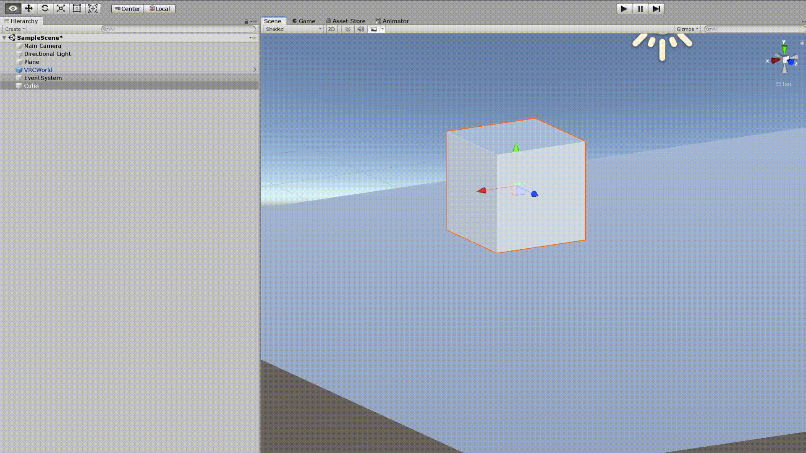Toggle 2D scene view mode
The height and width of the screenshot is (453, 806).
tap(331, 29)
